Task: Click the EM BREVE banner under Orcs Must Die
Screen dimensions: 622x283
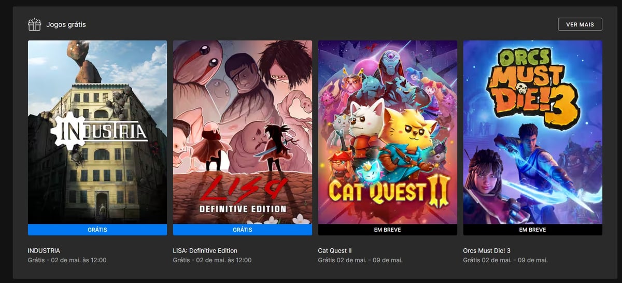Action: coord(533,230)
